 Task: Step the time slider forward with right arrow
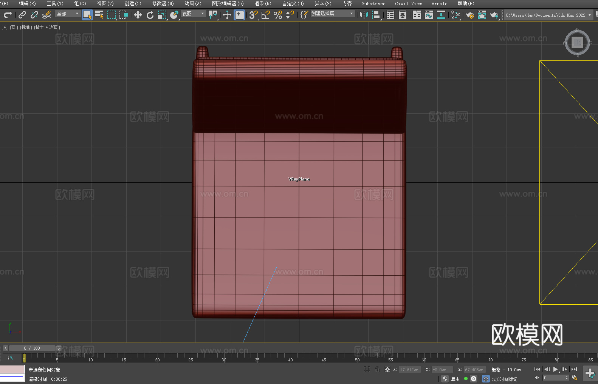(59, 348)
